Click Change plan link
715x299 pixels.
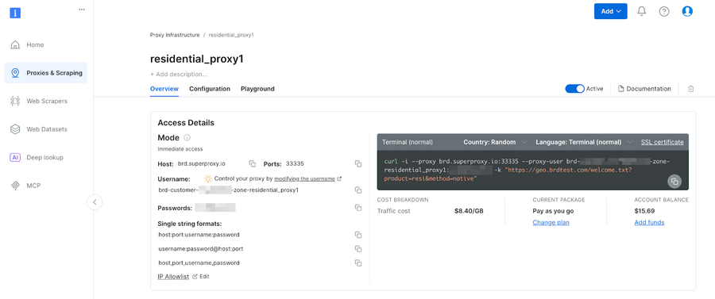(x=551, y=223)
